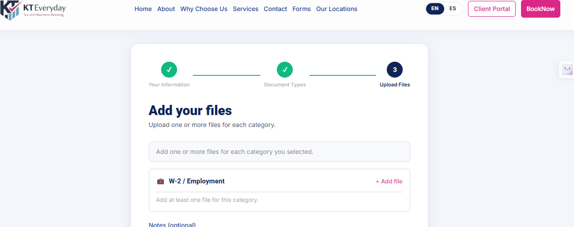Go to the About page

tap(166, 9)
